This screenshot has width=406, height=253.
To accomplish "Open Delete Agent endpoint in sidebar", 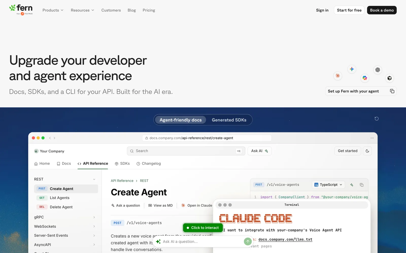I will (66, 207).
